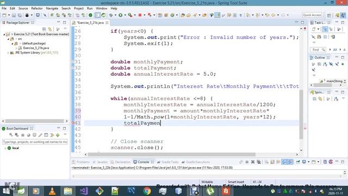Open the Refactor menu

coord(37,8)
